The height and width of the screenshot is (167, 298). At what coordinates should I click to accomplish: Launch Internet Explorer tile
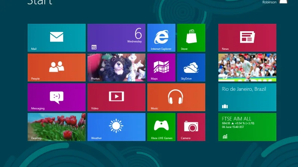pos(162,38)
